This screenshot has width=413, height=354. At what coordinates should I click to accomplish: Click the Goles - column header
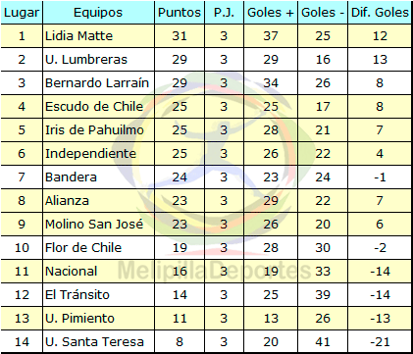[x=323, y=13]
